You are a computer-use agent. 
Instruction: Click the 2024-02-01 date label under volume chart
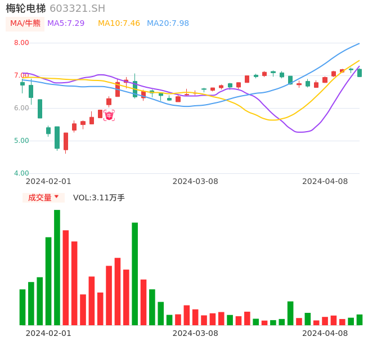[48, 333]
